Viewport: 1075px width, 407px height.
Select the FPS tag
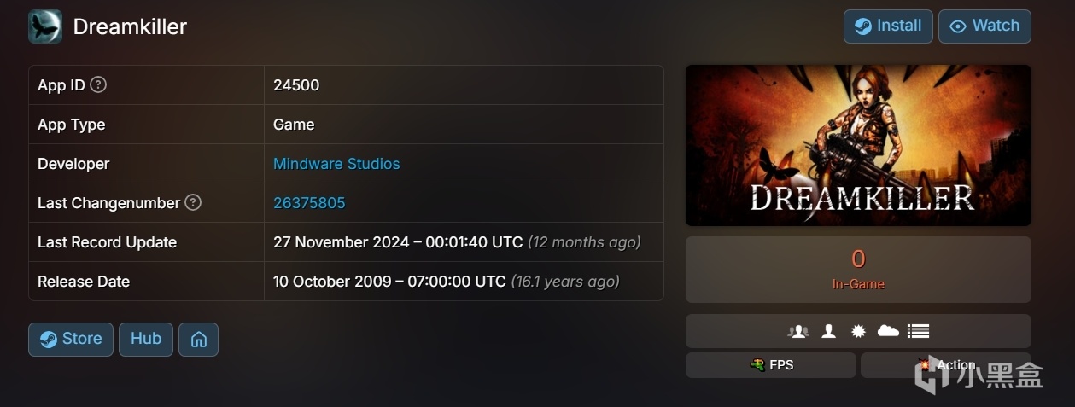[771, 365]
